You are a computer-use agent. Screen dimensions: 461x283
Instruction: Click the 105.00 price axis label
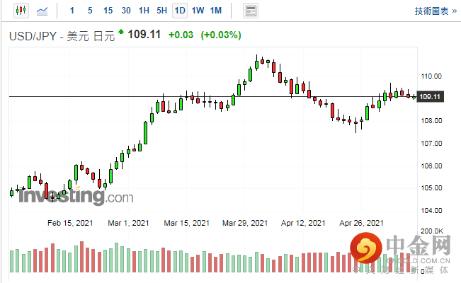click(x=431, y=187)
